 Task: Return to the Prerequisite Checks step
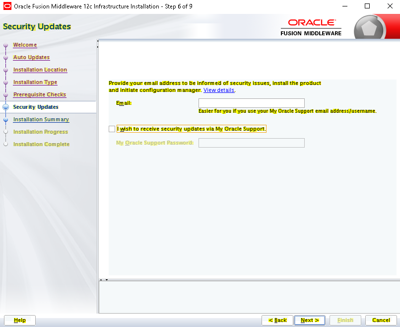coord(40,94)
